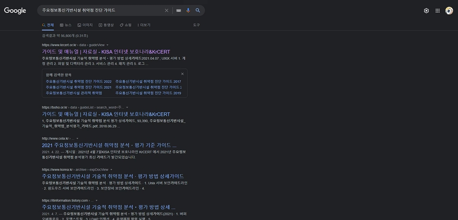Open the Google account profile avatar
This screenshot has width=458, height=220.
[x=449, y=11]
